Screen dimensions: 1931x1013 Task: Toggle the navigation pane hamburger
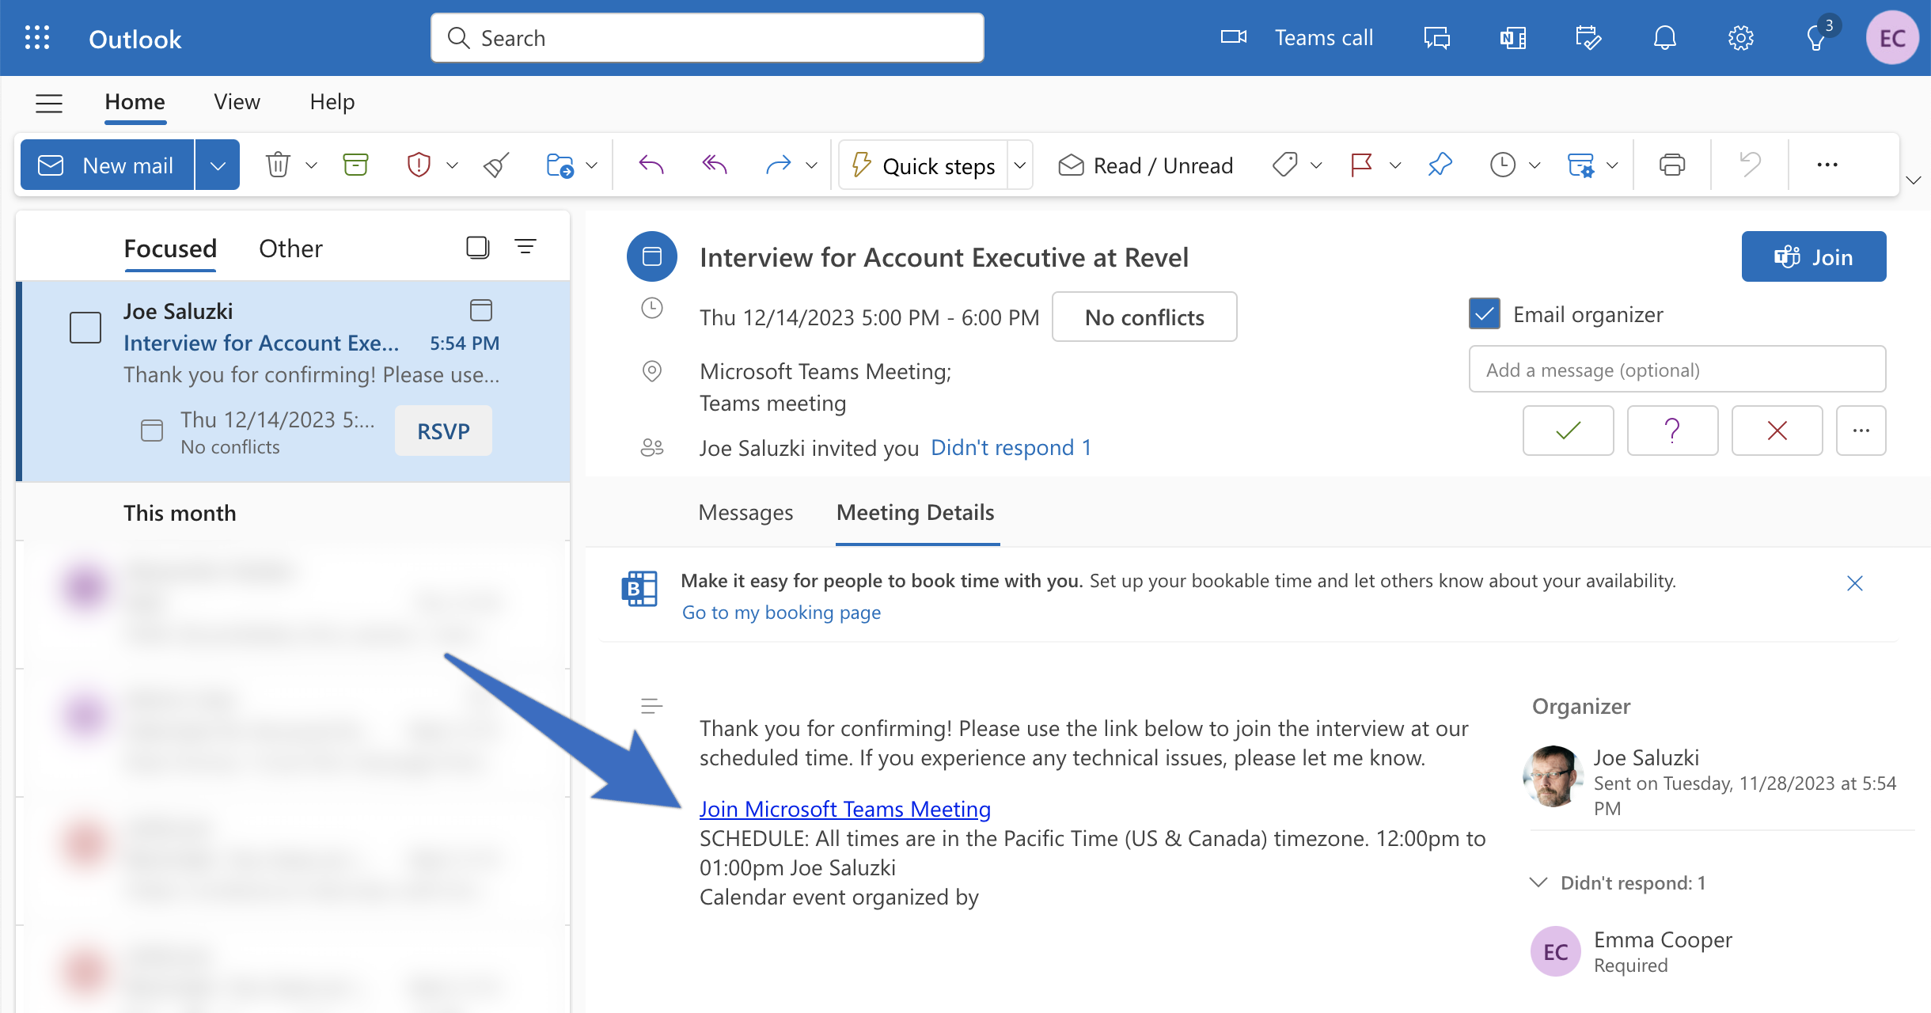tap(49, 102)
